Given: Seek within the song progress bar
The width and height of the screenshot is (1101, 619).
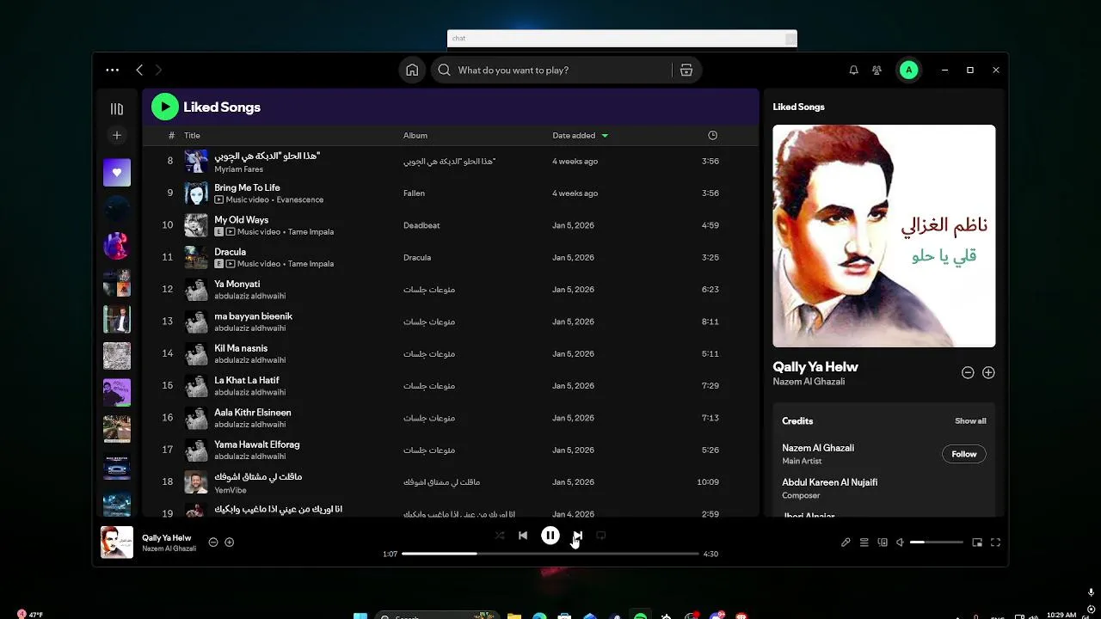Looking at the screenshot, I should click(x=550, y=554).
